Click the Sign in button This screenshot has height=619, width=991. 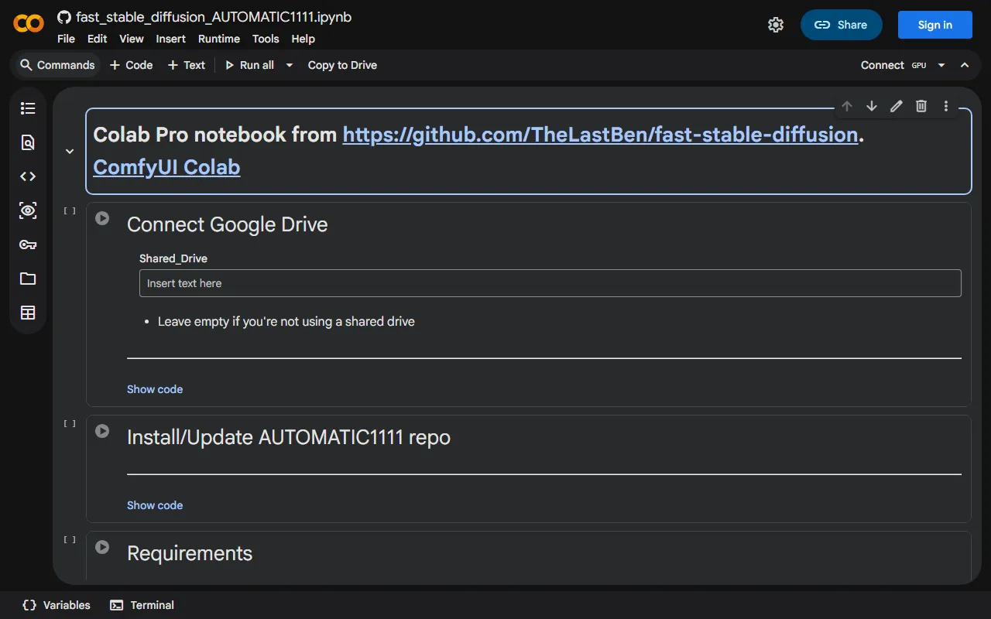(x=934, y=25)
